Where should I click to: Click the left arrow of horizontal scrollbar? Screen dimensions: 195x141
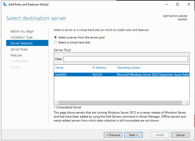pos(56,103)
